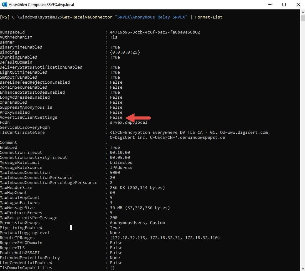Click the PermissionGroups AnonymousUsers, Custom value
Screen dimensions: 305x271
click(137, 222)
